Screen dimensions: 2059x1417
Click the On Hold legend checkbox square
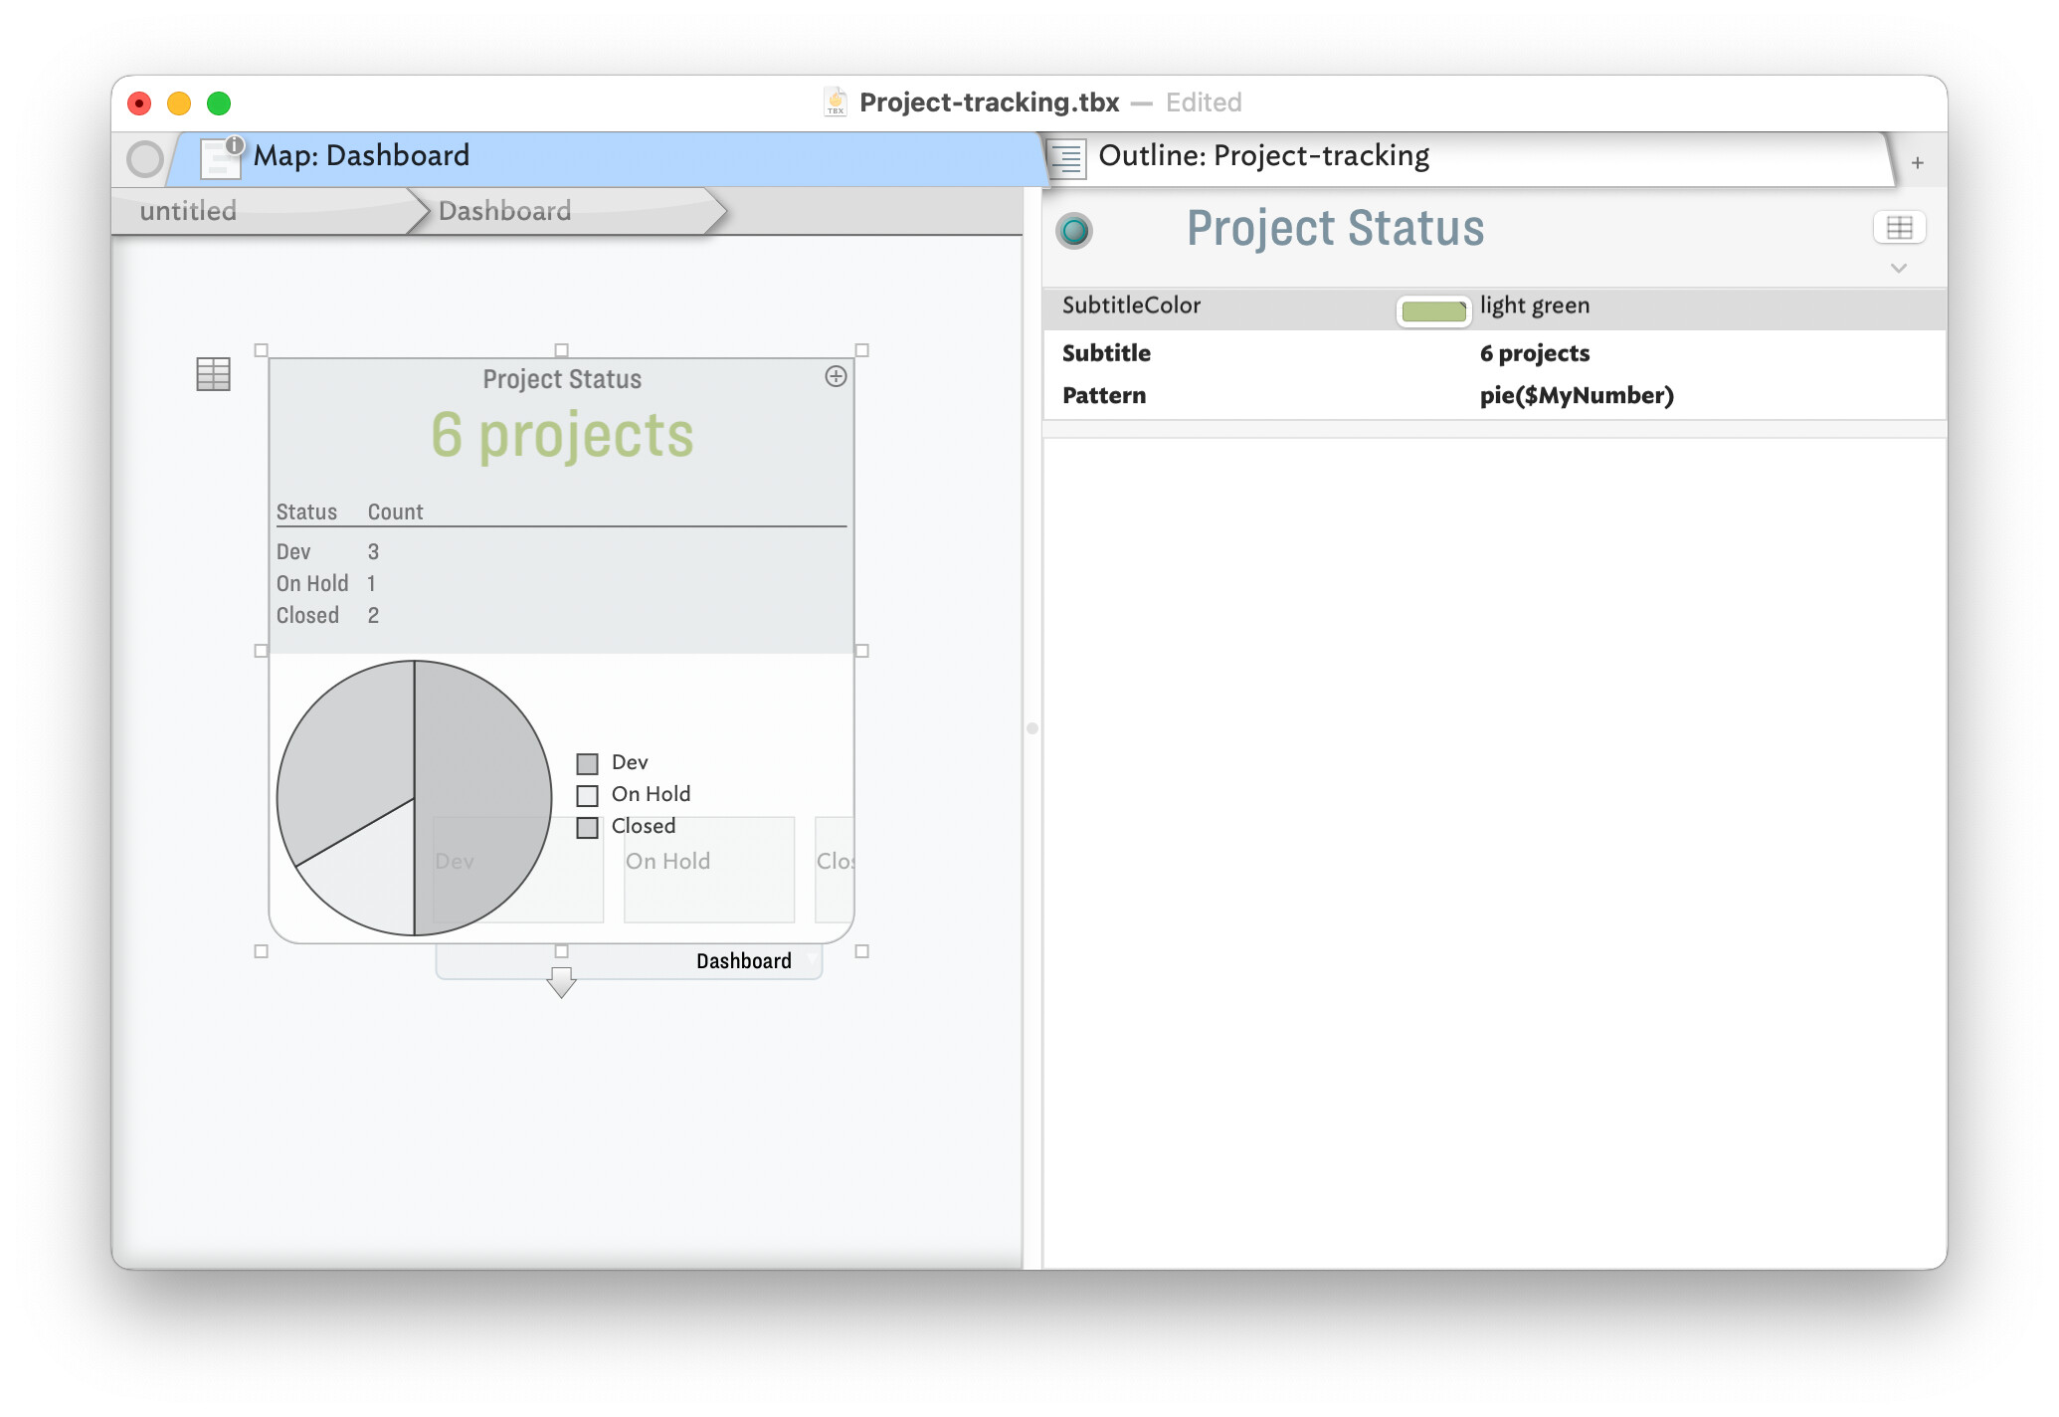pos(588,796)
